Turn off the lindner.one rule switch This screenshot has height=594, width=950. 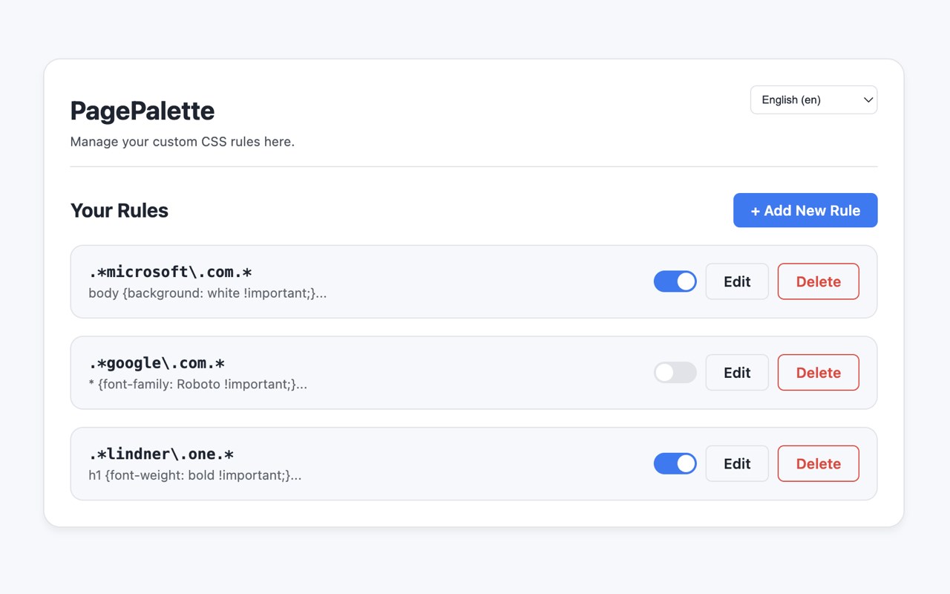point(675,464)
